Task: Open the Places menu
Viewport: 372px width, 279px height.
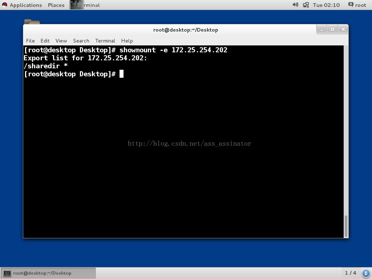Action: click(56, 5)
